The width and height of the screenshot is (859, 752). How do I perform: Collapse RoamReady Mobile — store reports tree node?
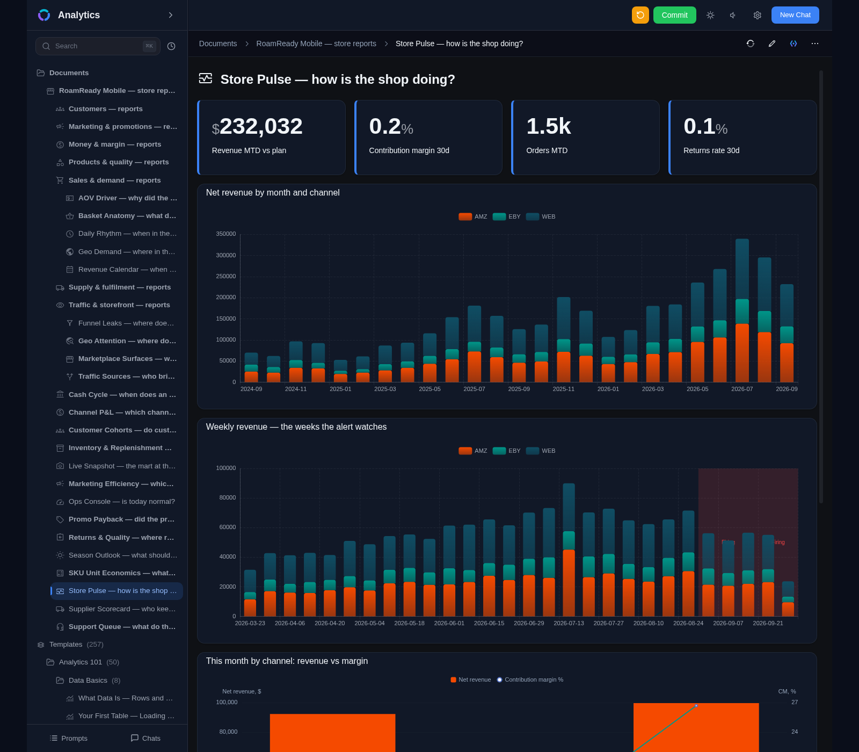pos(112,91)
